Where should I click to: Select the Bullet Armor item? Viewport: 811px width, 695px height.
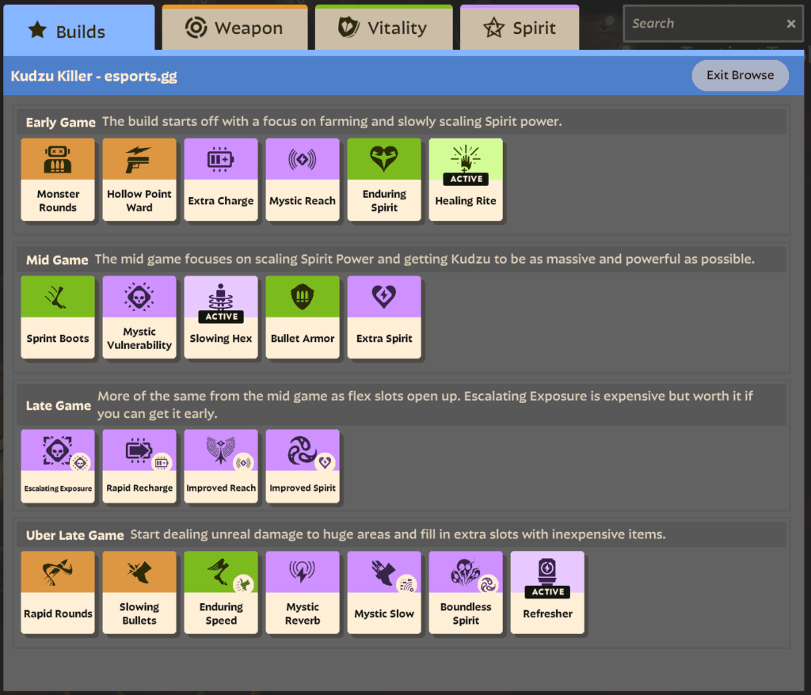pyautogui.click(x=302, y=317)
